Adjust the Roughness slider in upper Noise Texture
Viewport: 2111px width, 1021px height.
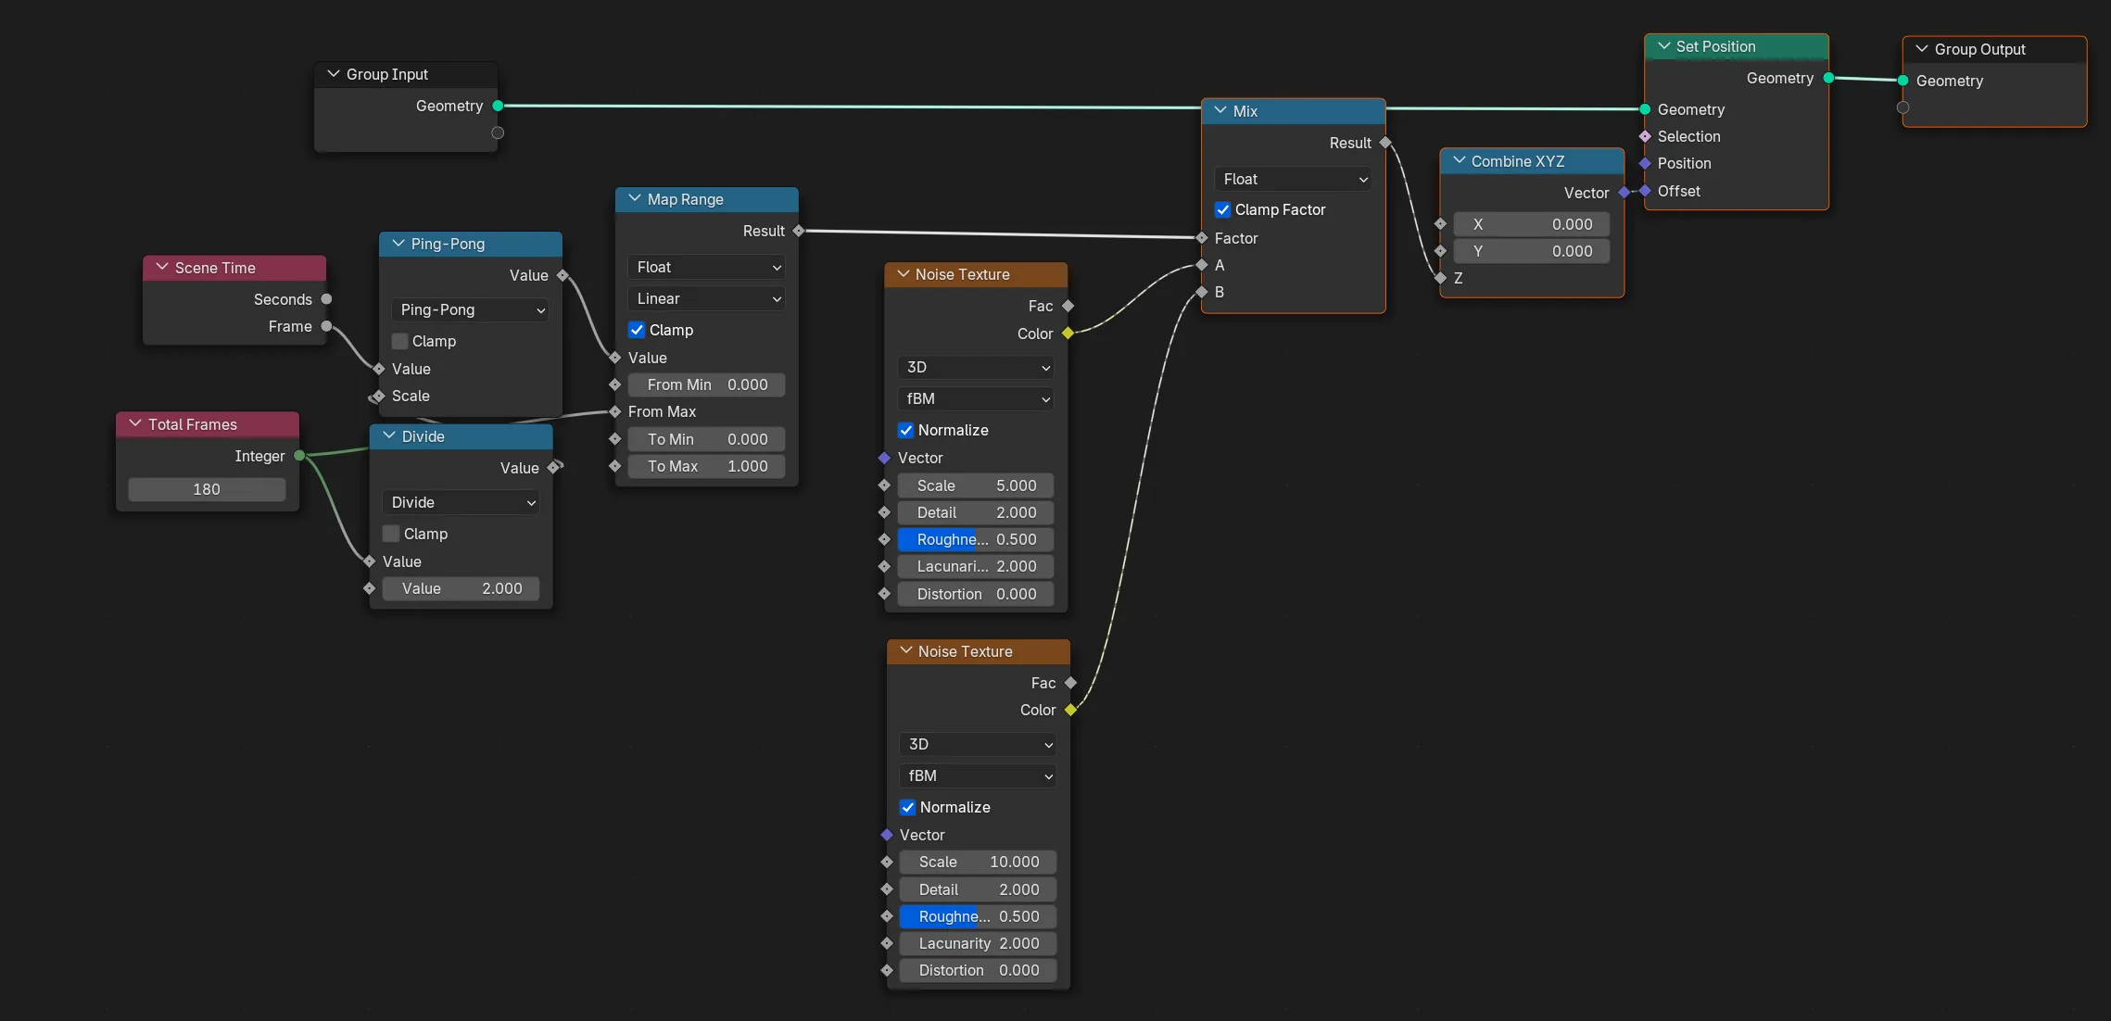[975, 539]
